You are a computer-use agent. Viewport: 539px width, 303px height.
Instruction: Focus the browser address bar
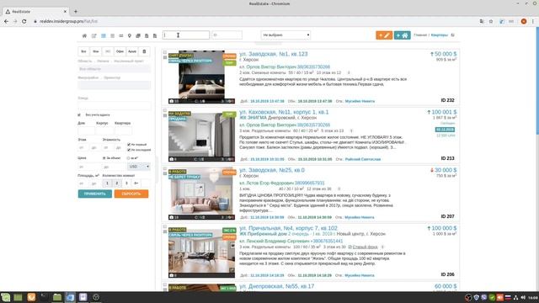coord(254,21)
